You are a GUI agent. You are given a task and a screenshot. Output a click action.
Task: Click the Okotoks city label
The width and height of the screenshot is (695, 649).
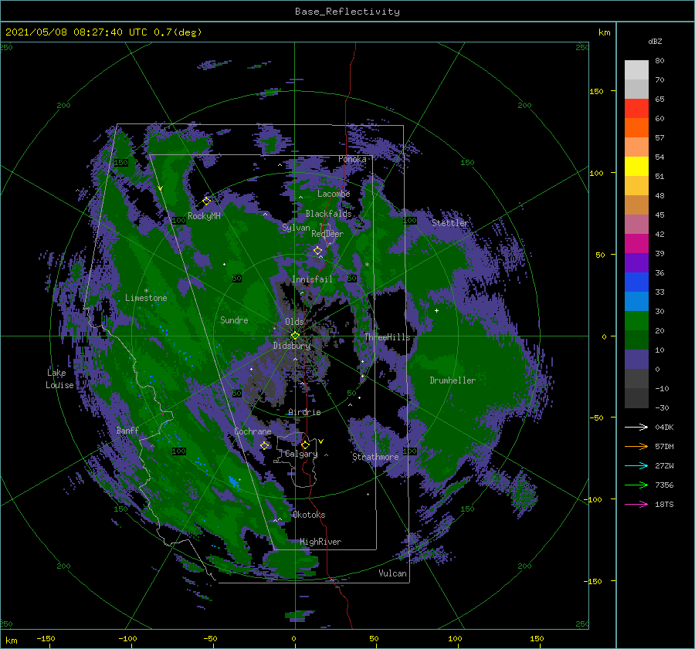pyautogui.click(x=309, y=515)
